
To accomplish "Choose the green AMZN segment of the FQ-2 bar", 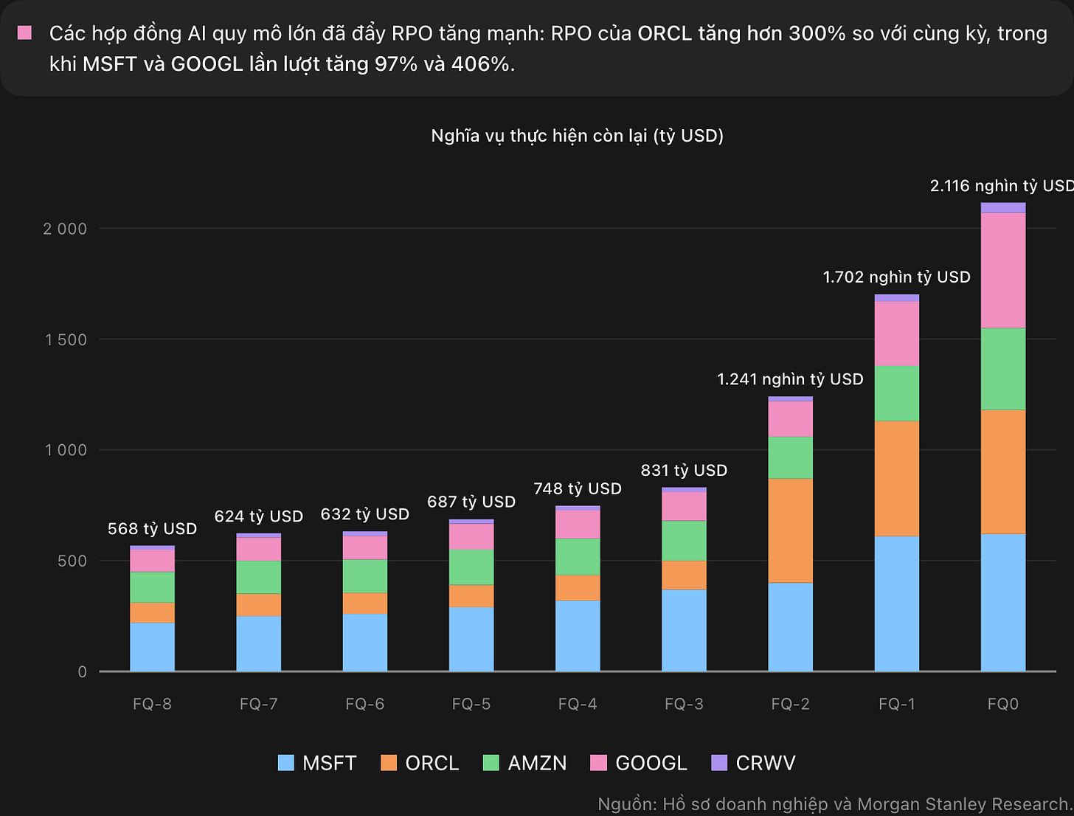I will (x=790, y=458).
